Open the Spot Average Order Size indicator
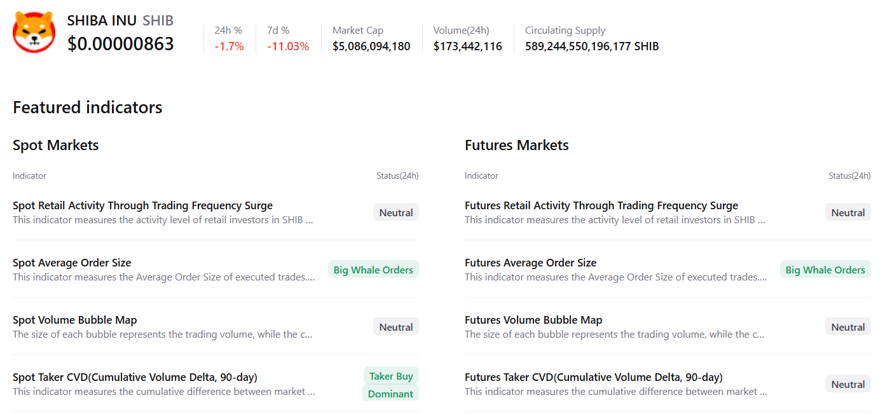Image resolution: width=885 pixels, height=414 pixels. 72,263
